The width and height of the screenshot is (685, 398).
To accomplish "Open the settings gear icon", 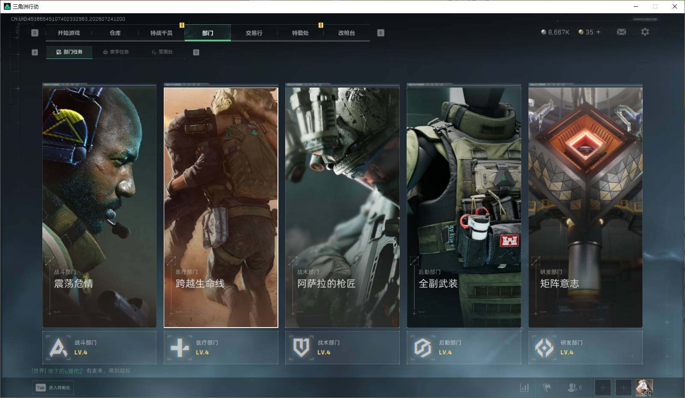I will click(645, 32).
